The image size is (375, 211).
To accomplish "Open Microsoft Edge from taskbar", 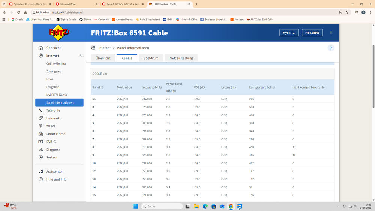I will pos(205,206).
